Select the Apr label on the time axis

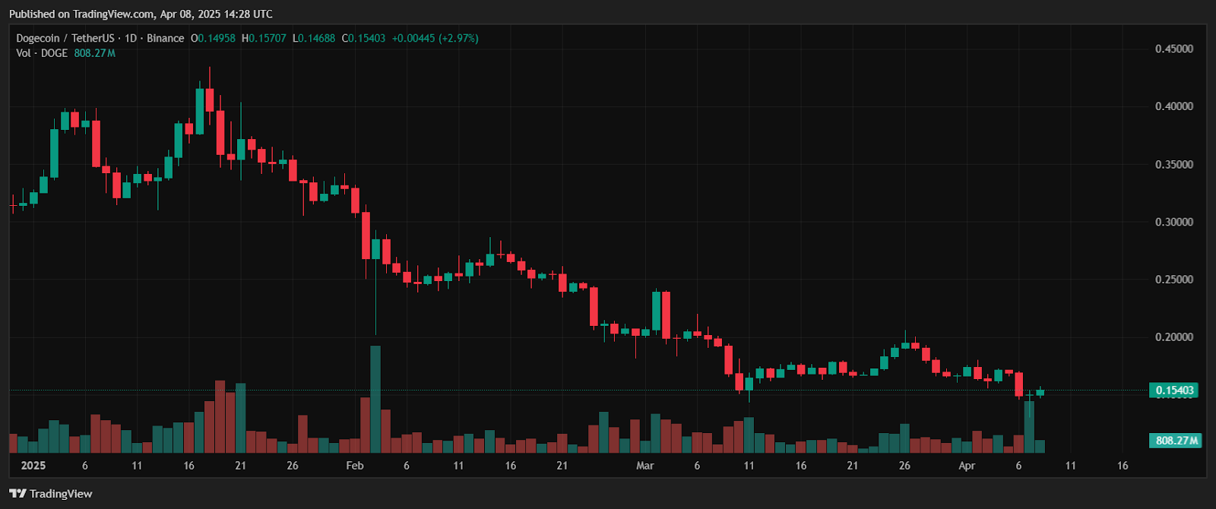coord(967,466)
